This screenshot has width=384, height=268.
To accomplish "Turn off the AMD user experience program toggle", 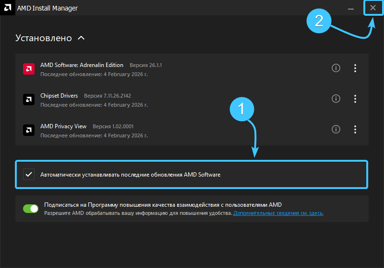I will coord(31,209).
